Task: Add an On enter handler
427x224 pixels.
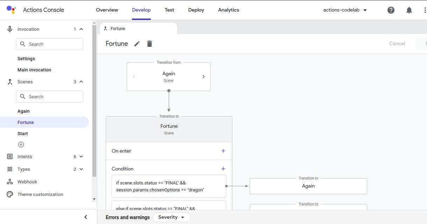Action: point(223,151)
